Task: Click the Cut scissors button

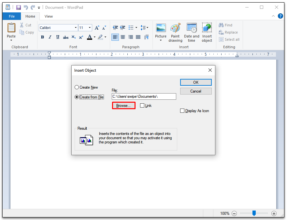Action: pyautogui.click(x=26, y=25)
